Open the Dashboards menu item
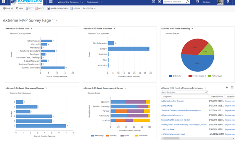This screenshot has height=141, width=235. [x=92, y=2]
